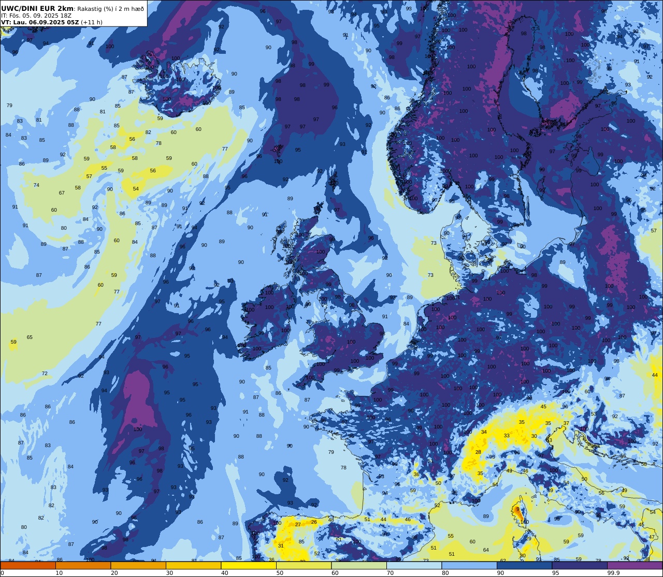Click the map title 'UWC/DINI EUR 2km'
Viewport: 663px width, 577px height.
(x=37, y=8)
